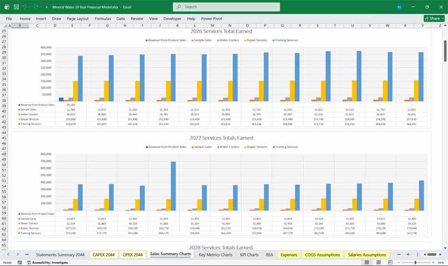Show hidden sheet tabs left ellipsis
This screenshot has height=266, width=448.
pos(27,254)
